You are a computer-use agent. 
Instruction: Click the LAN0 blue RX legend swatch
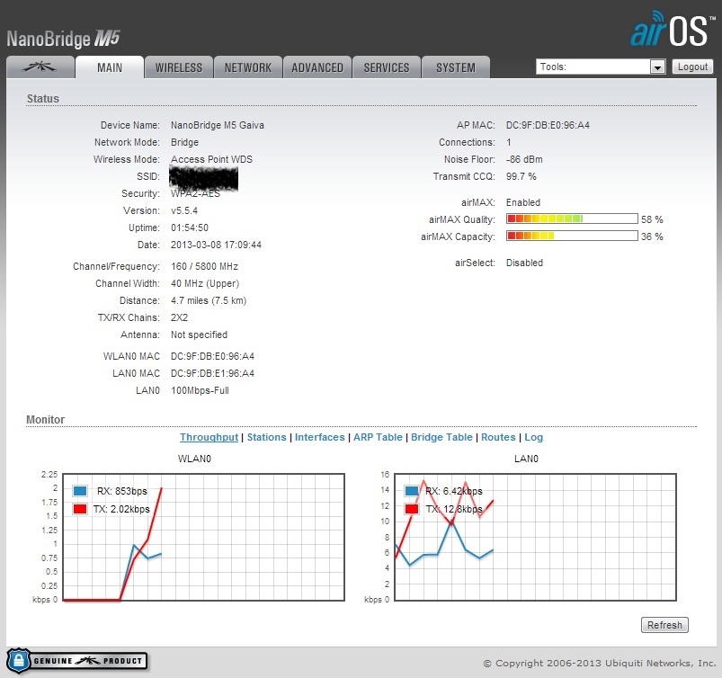pyautogui.click(x=412, y=491)
